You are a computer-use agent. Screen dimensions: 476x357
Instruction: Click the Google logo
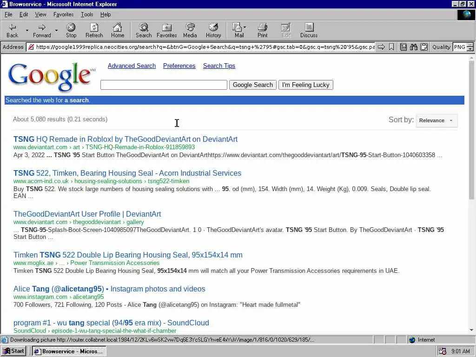coord(51,77)
